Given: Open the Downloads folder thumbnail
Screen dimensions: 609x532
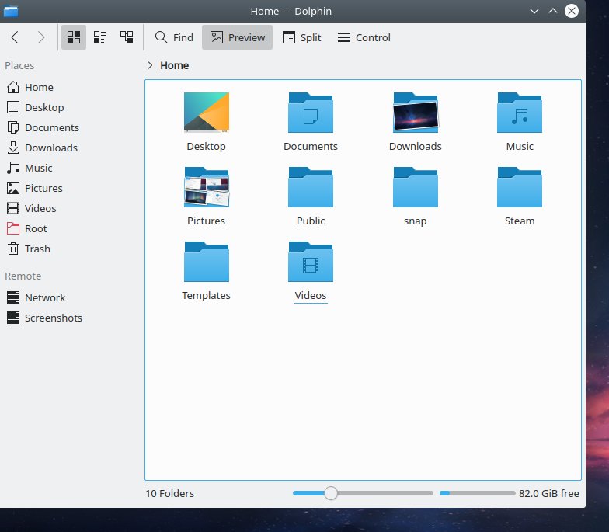Looking at the screenshot, I should 415,113.
